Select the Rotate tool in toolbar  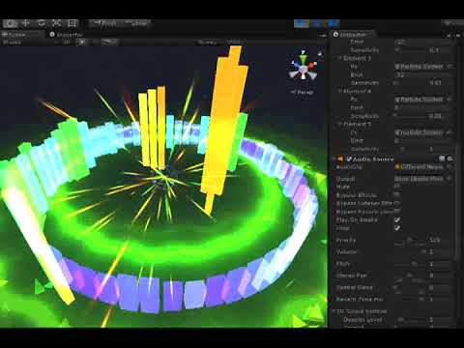[x=42, y=23]
